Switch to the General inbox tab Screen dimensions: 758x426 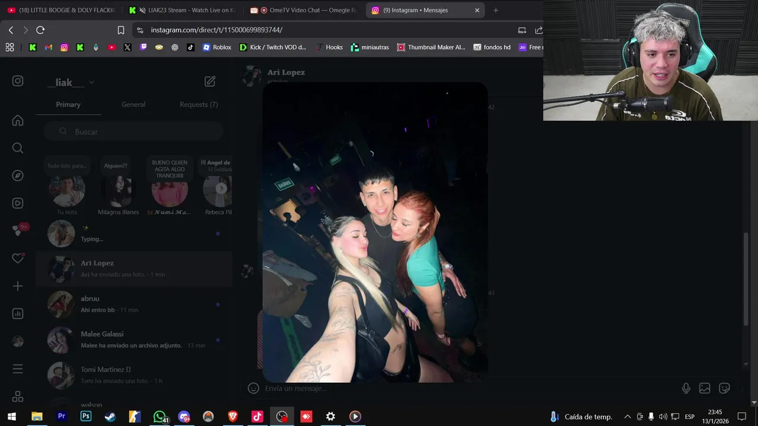click(133, 104)
